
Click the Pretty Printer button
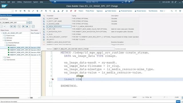[90, 11]
